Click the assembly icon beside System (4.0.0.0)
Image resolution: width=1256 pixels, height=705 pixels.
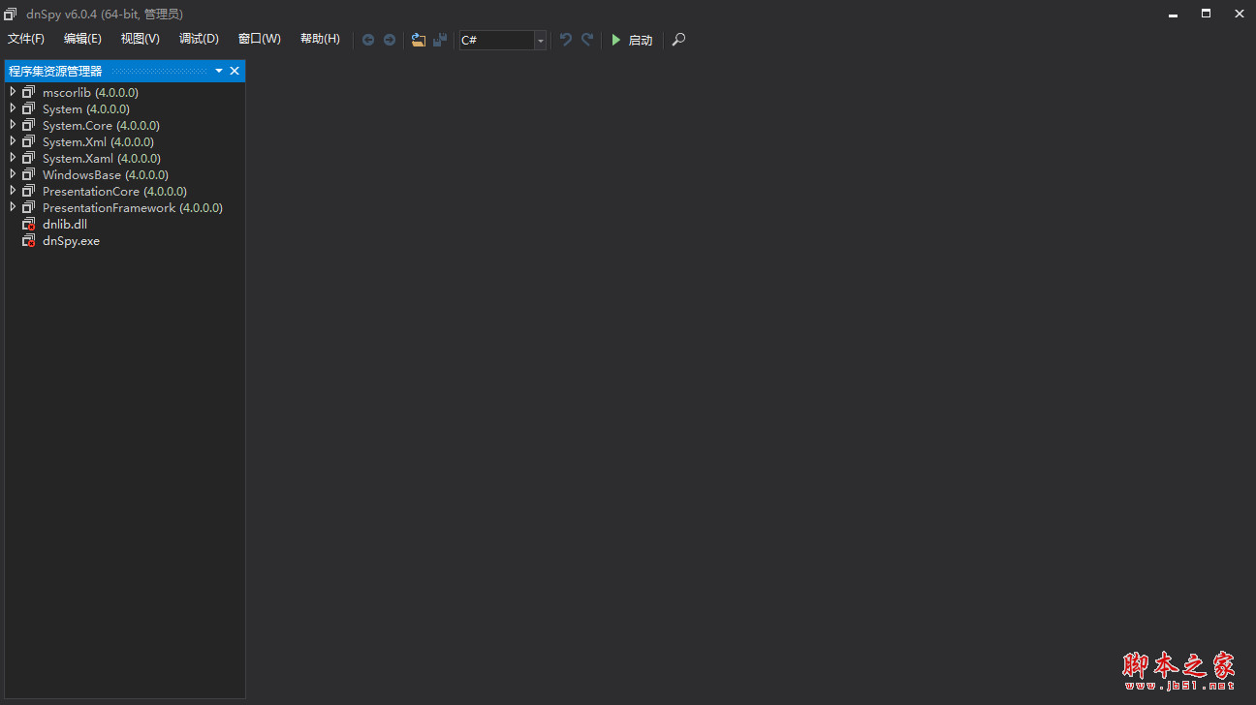(x=29, y=108)
